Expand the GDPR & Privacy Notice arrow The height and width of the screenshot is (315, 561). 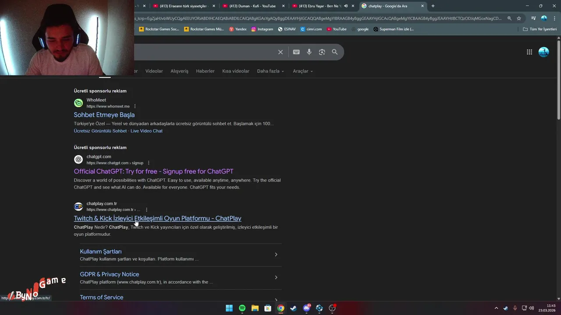tap(276, 277)
